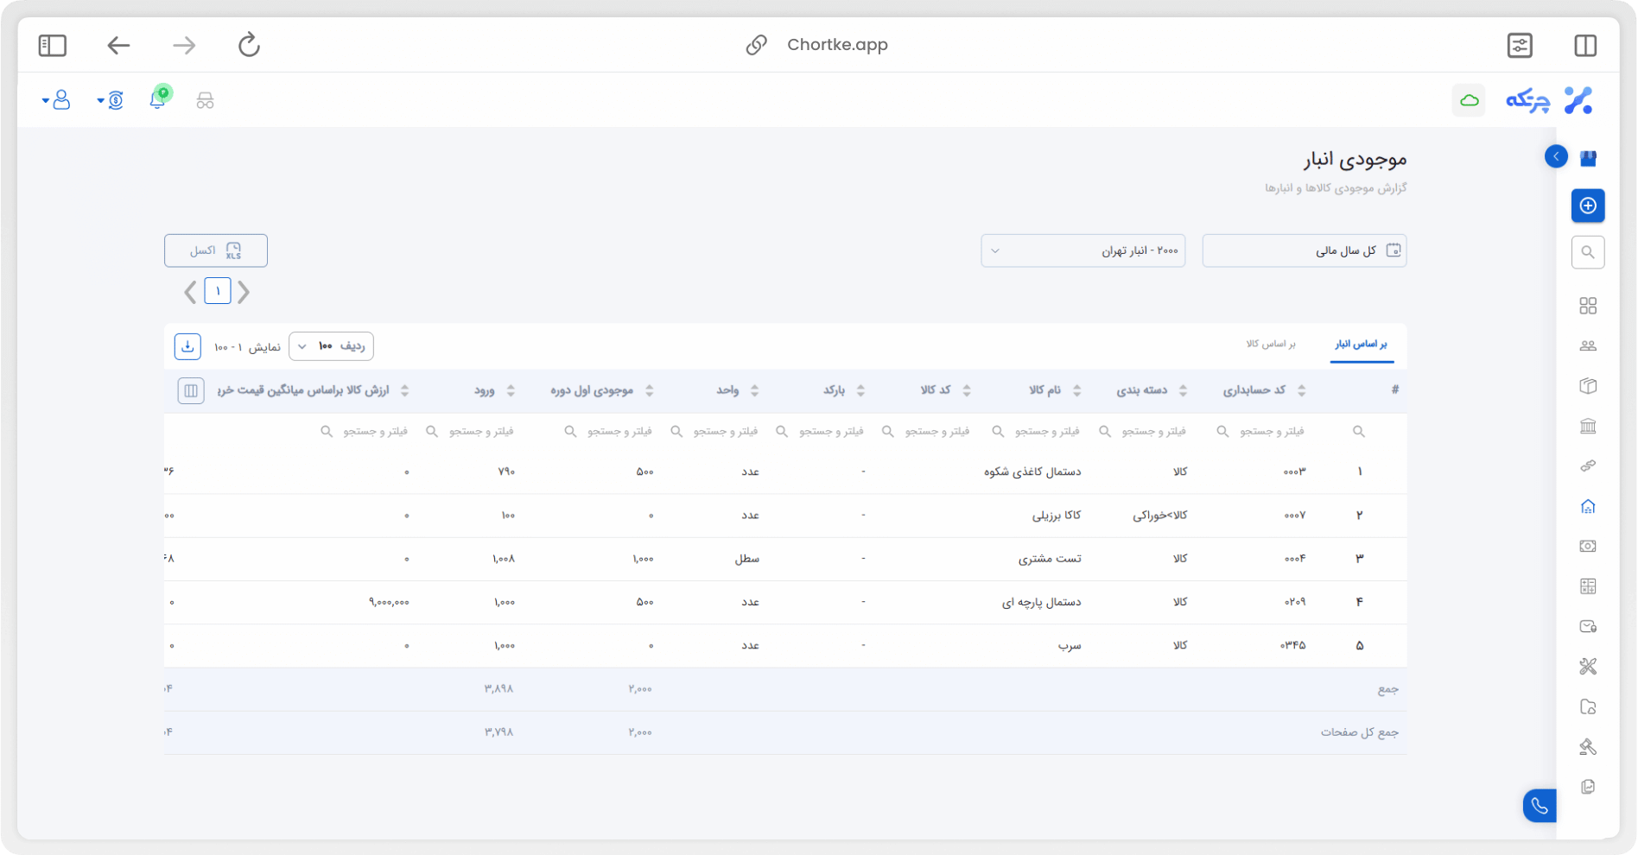
Task: Click the warehouse icon in sidebar
Action: [x=1588, y=506]
